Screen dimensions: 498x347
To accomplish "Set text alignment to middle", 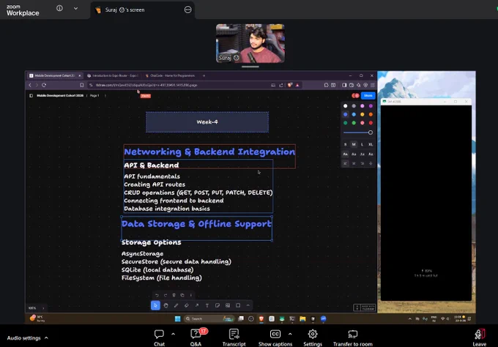I will pyautogui.click(x=354, y=163).
